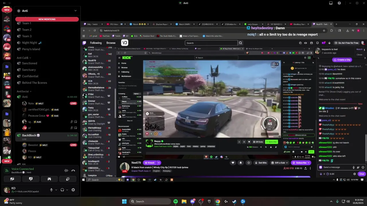This screenshot has height=206, width=367.
Task: Switch to the Browse tab on Twitch
Action: tap(111, 43)
